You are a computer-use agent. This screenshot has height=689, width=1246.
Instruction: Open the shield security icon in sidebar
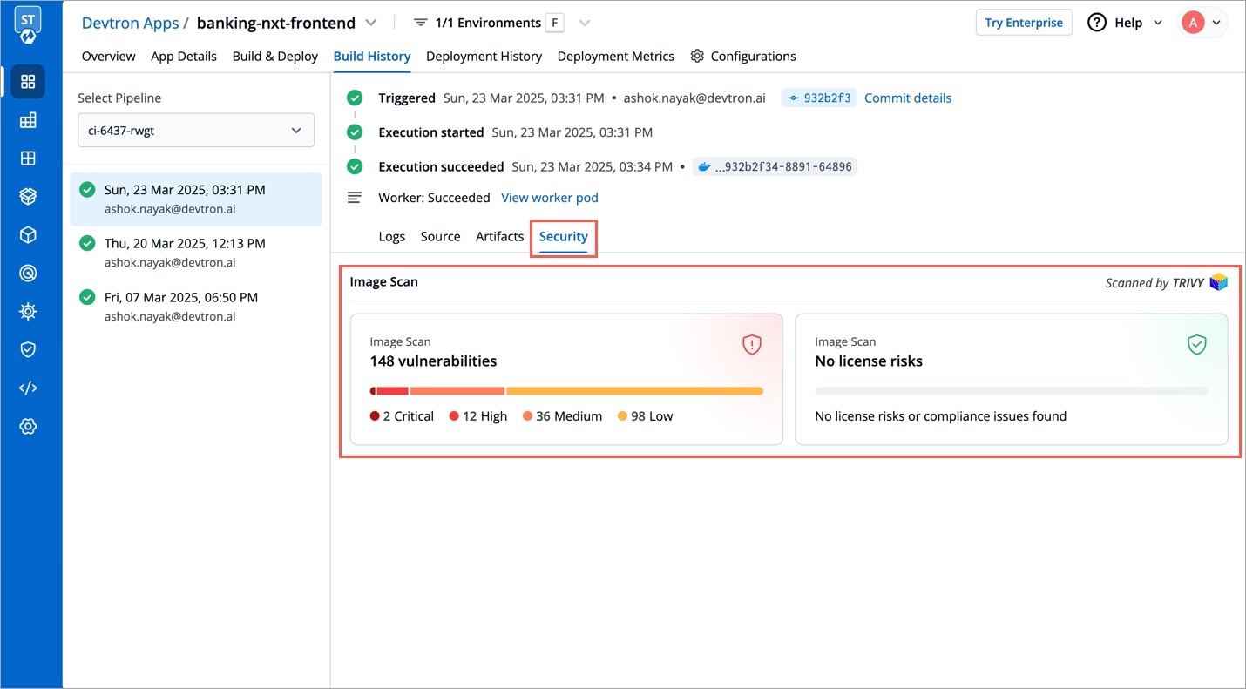[28, 349]
